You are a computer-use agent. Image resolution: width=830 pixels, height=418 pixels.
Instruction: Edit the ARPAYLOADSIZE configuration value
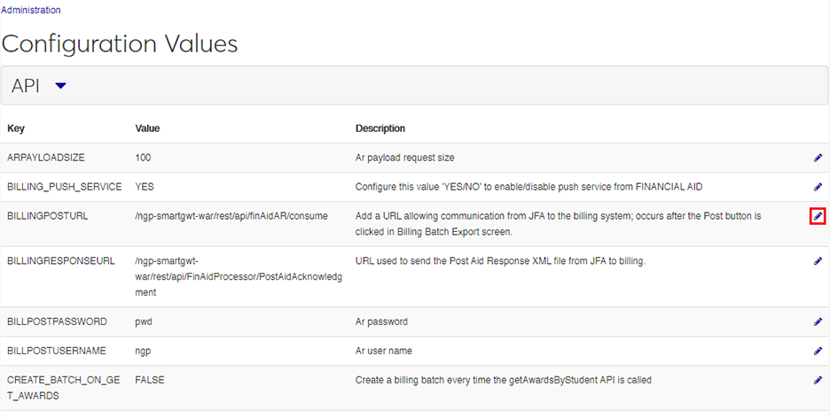(x=818, y=158)
